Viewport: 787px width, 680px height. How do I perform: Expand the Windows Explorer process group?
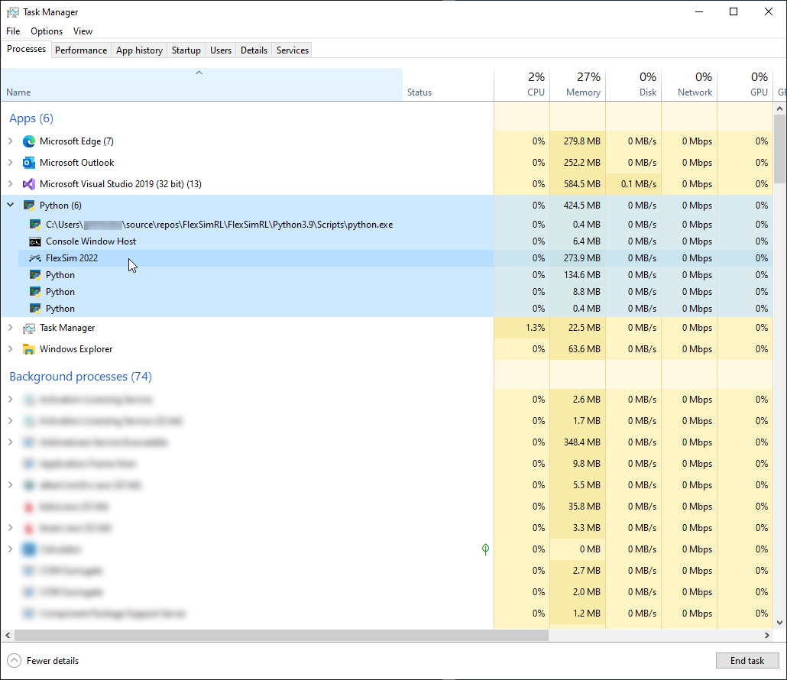point(10,349)
